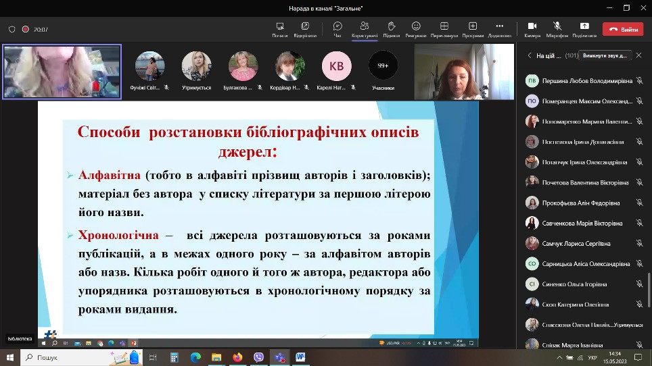The height and width of the screenshot is (366, 652).
Task: Open the More actions (Додатково) menu
Action: point(499,28)
